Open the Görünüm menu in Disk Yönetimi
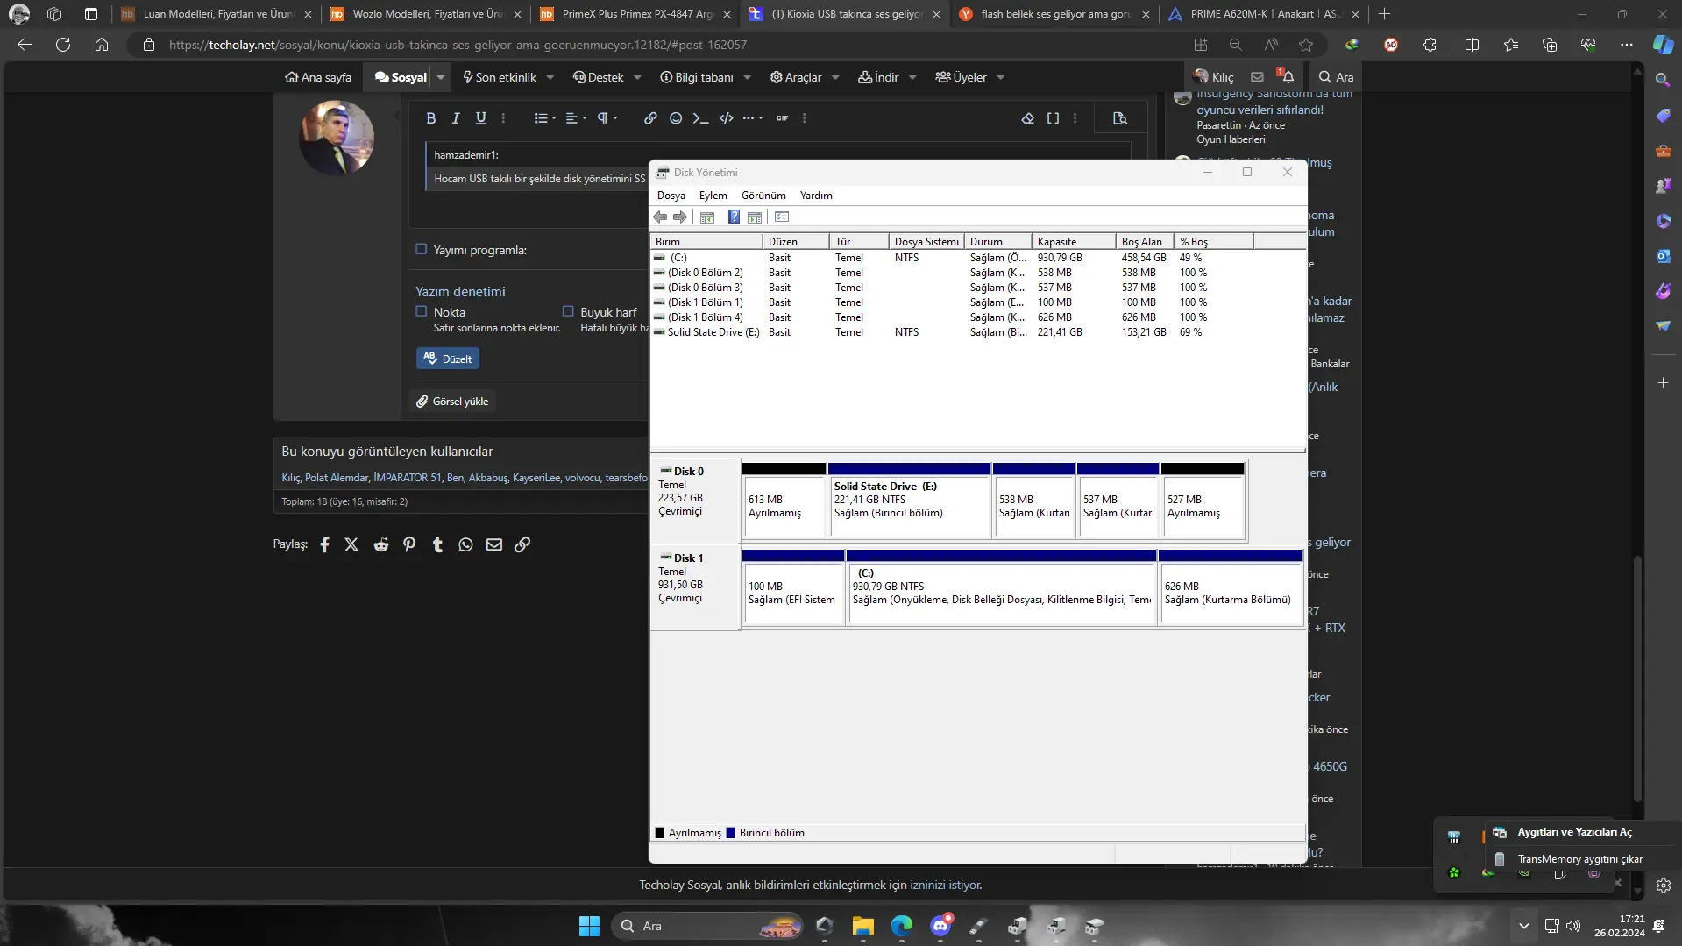The width and height of the screenshot is (1682, 946). pos(763,196)
